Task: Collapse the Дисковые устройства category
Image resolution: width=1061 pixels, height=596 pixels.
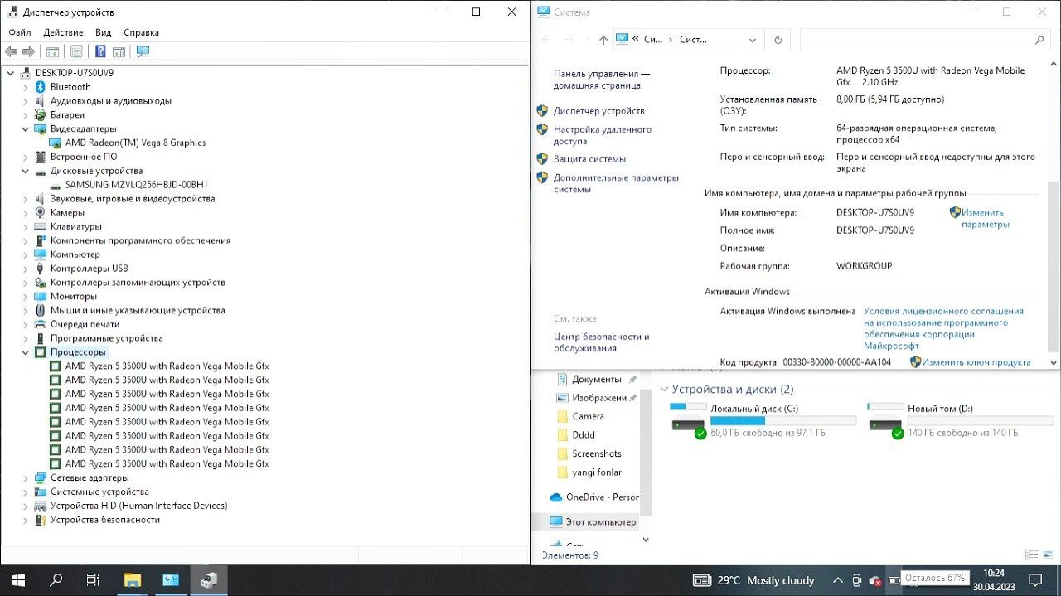Action: coord(26,171)
